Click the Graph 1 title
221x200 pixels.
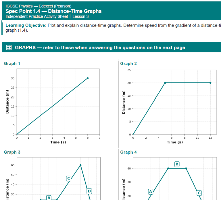coord(12,64)
